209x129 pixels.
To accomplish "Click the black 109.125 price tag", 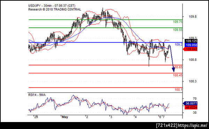I will coord(191,41).
